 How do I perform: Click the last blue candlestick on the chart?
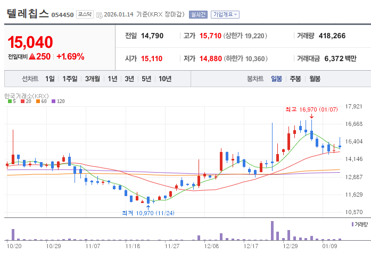click(x=340, y=143)
